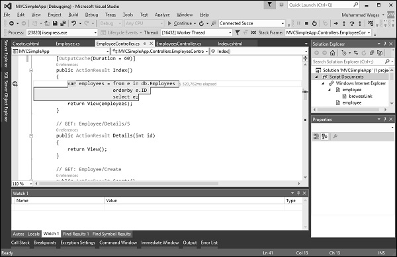Click the Step Into debug icon
397x257 pixels.
coord(344,23)
